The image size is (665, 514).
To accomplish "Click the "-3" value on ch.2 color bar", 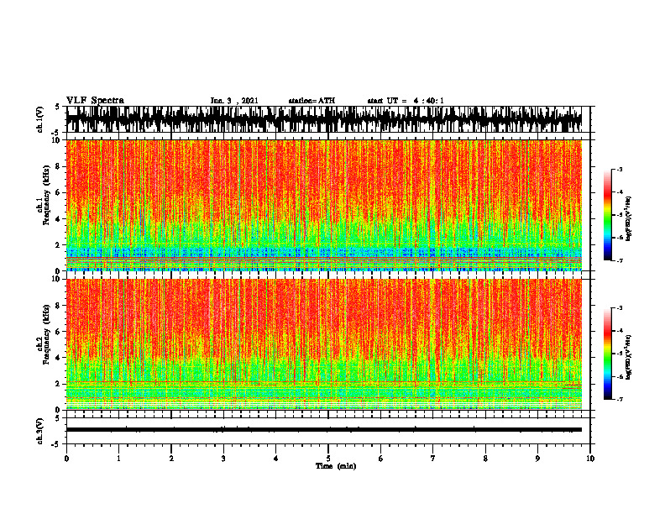I will 620,308.
